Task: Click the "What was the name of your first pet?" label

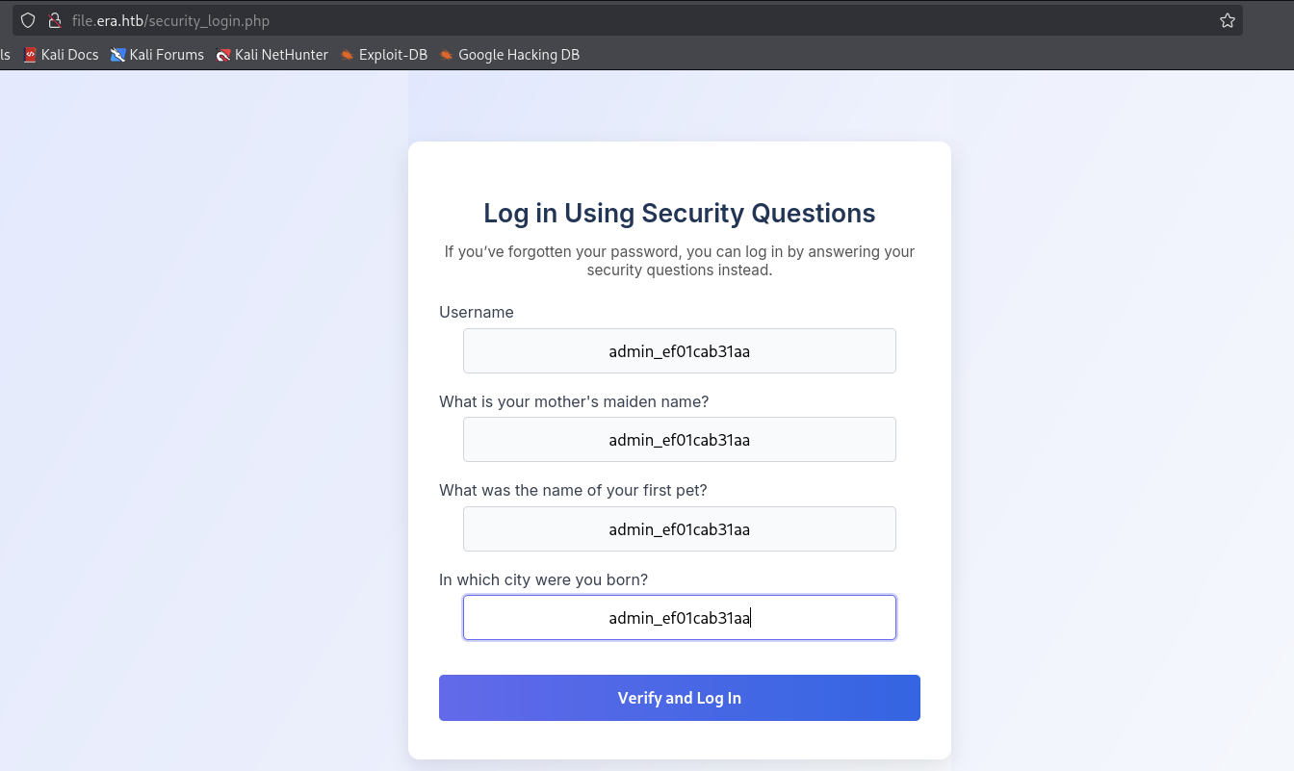Action: point(573,490)
